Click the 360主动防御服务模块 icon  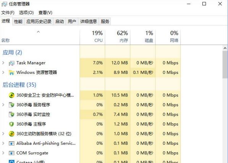pos(11,134)
